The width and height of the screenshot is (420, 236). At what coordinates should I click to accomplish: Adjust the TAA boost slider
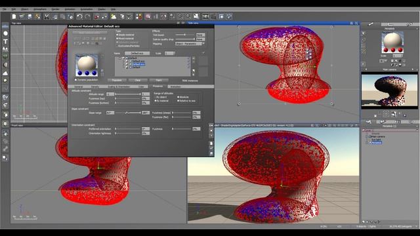(185, 35)
